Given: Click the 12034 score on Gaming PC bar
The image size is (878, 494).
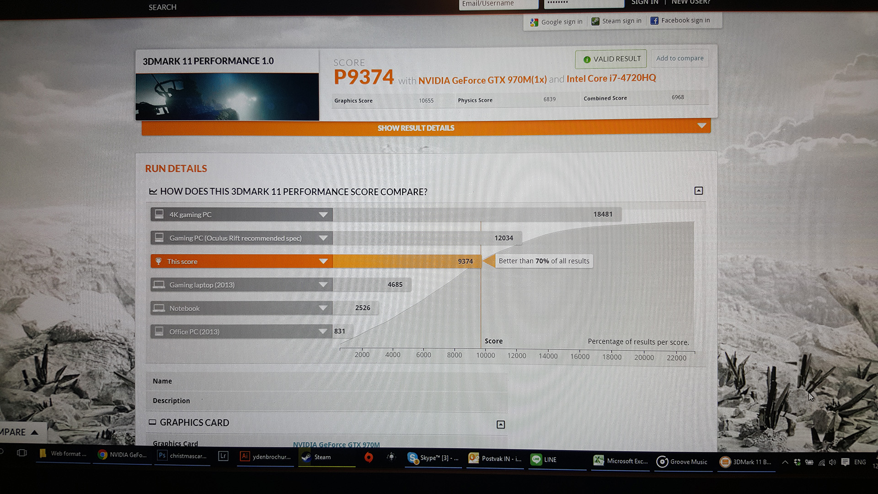Looking at the screenshot, I should (503, 238).
